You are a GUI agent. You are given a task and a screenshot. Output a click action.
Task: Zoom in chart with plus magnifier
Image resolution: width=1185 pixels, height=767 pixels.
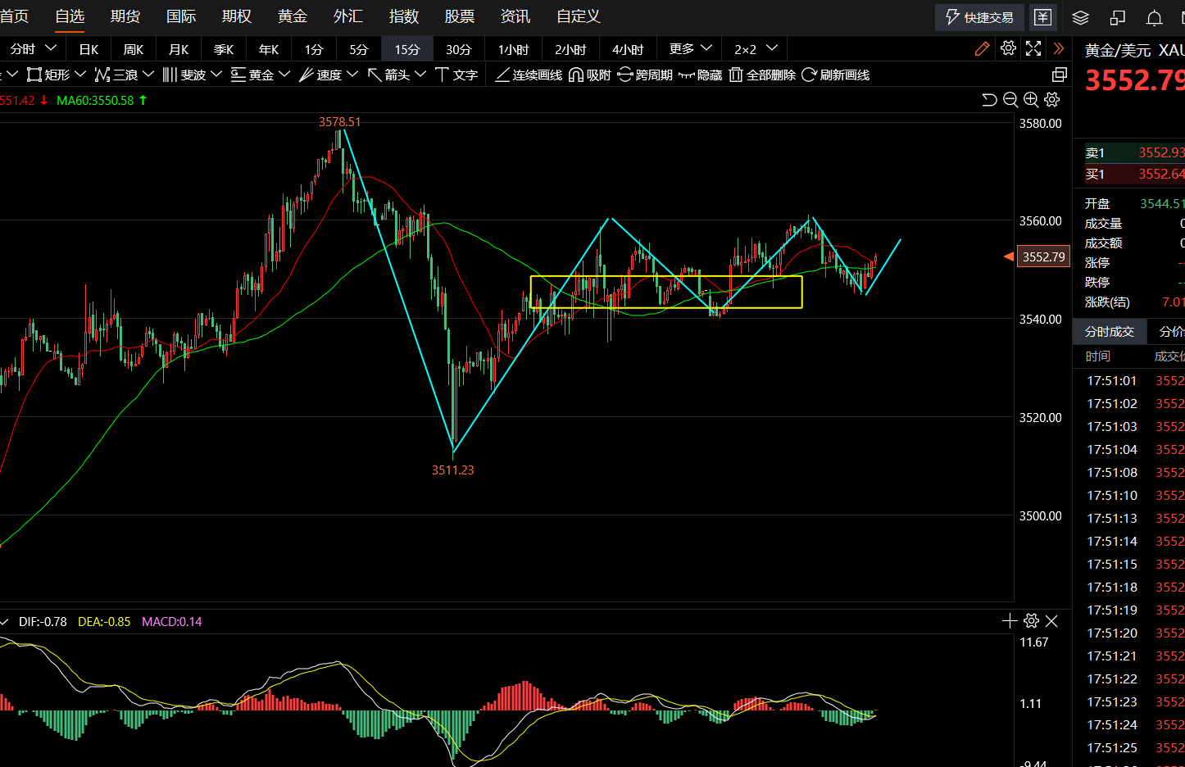[1031, 100]
